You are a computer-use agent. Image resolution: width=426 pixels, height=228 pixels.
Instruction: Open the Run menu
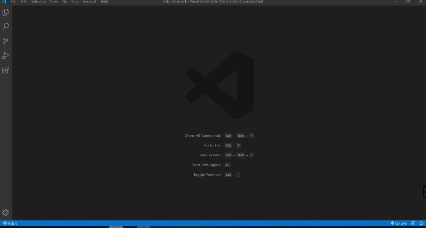pos(75,1)
